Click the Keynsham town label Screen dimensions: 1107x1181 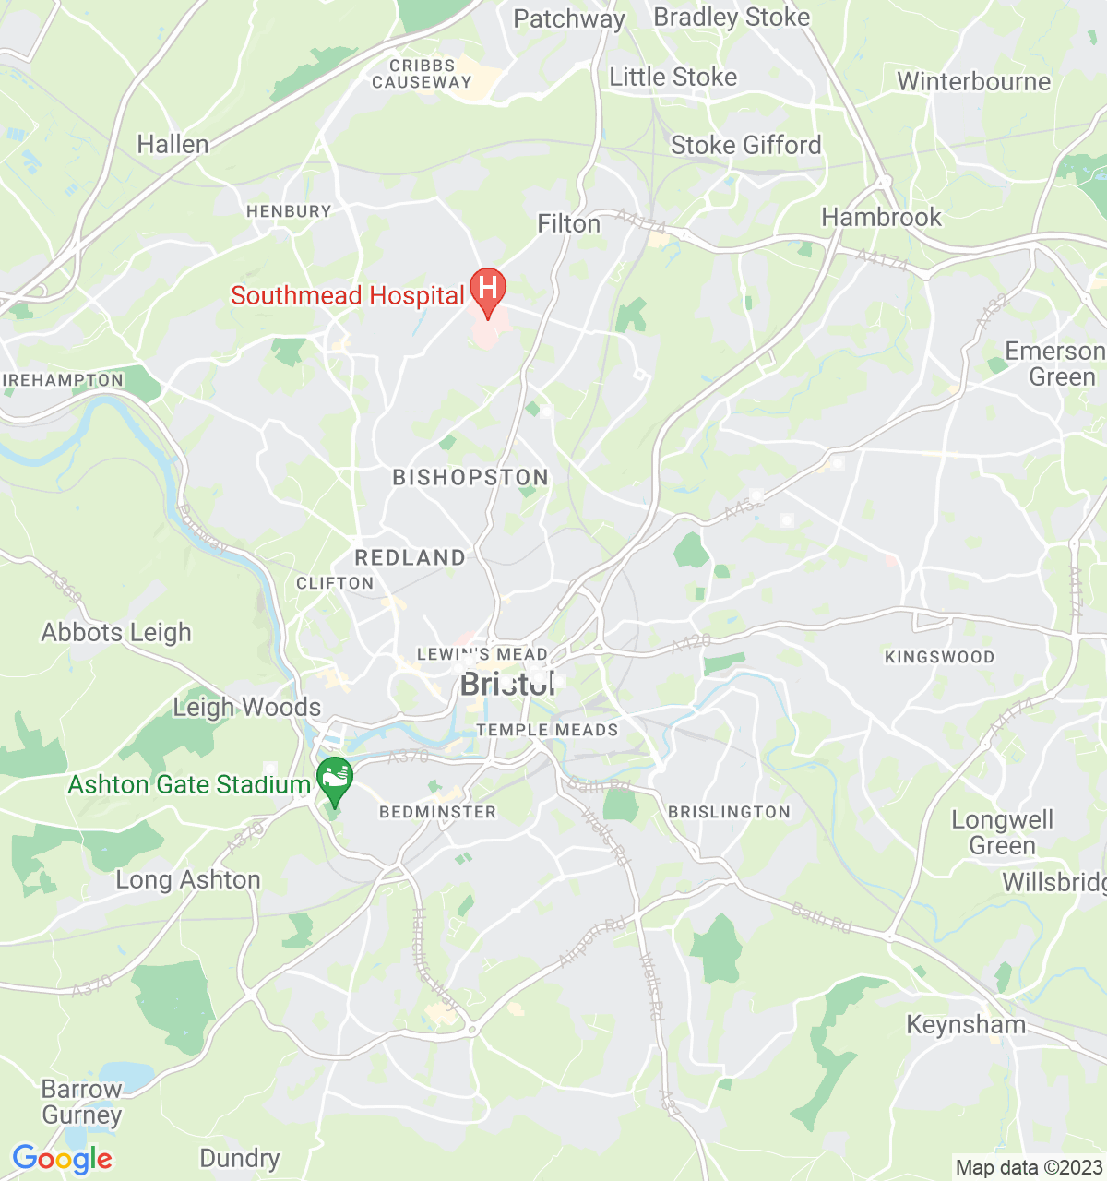pos(966,1025)
